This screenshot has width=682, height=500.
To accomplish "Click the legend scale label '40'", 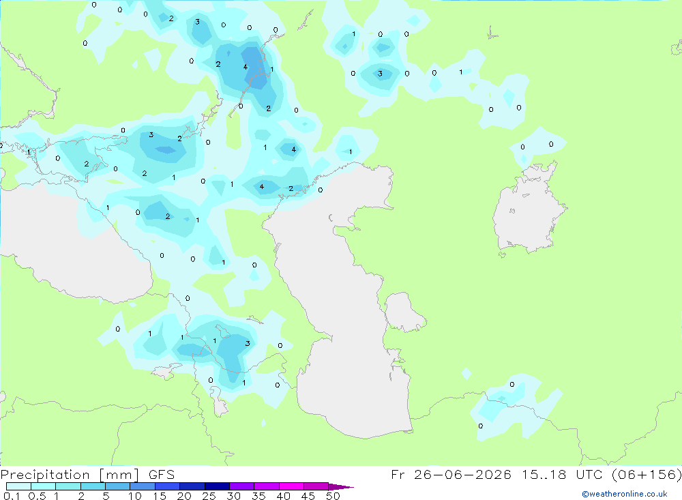I will point(284,496).
